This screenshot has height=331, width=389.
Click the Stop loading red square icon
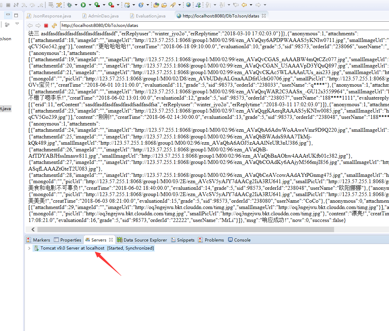click(x=45, y=25)
